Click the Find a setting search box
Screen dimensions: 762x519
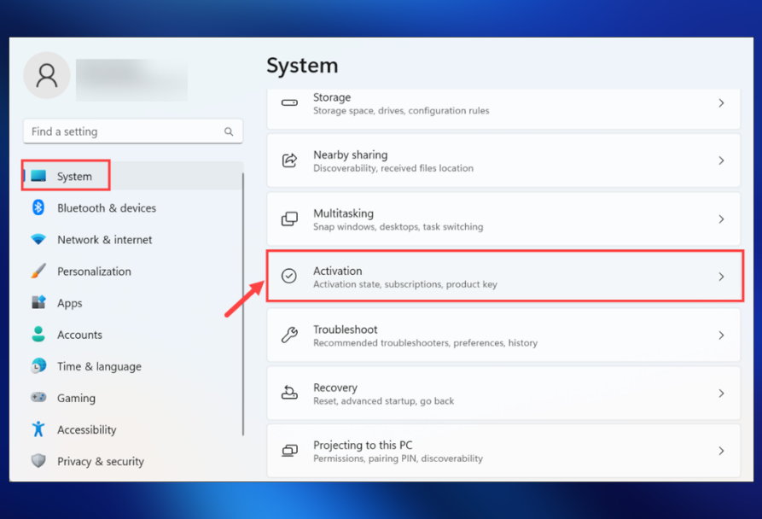tap(124, 131)
